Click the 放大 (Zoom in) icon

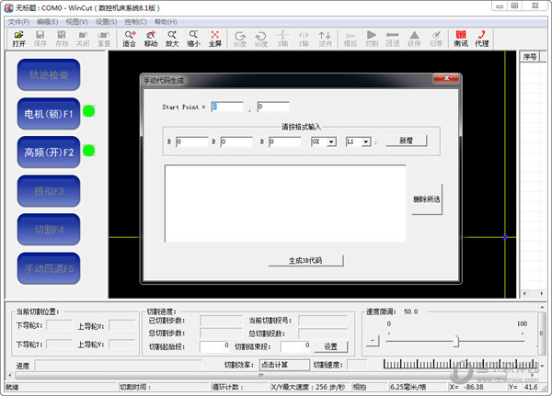click(x=172, y=39)
